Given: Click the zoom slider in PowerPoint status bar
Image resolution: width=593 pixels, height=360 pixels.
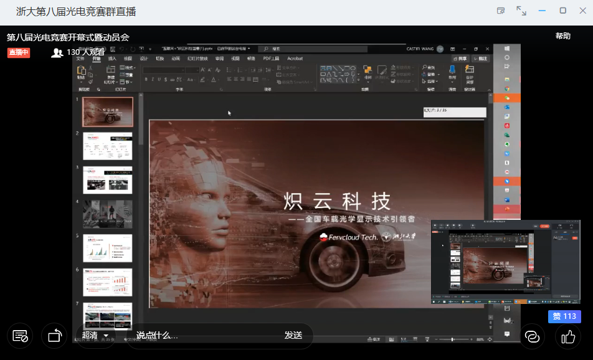Looking at the screenshot, I should coord(453,339).
